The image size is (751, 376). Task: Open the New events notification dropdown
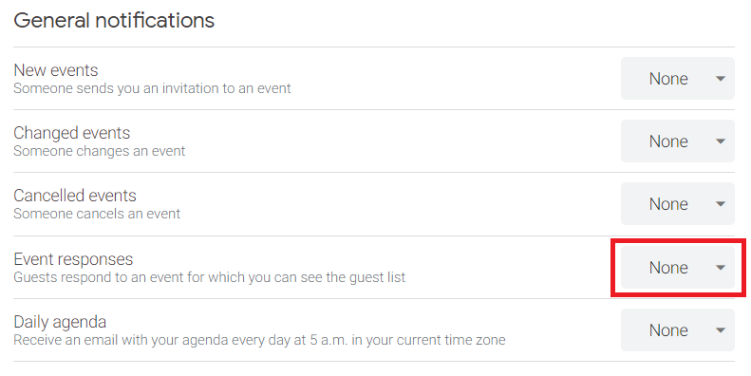coord(677,79)
